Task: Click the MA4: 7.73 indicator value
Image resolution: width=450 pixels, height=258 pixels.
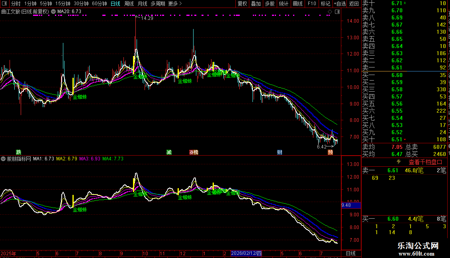Action: pos(113,159)
